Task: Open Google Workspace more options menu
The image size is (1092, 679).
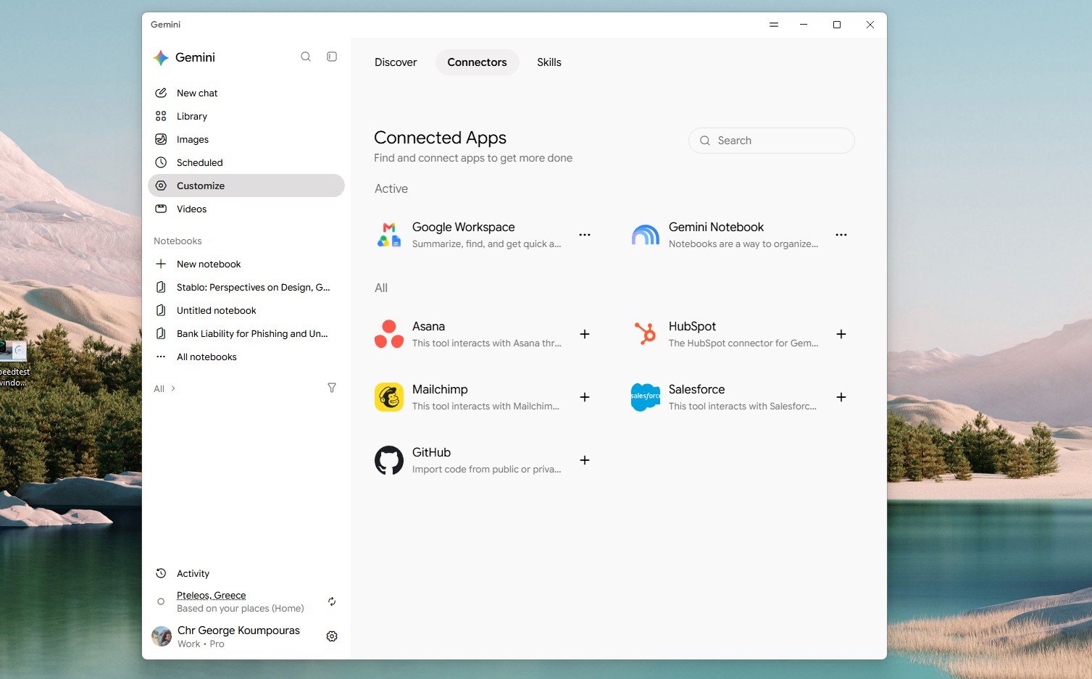Action: tap(585, 235)
